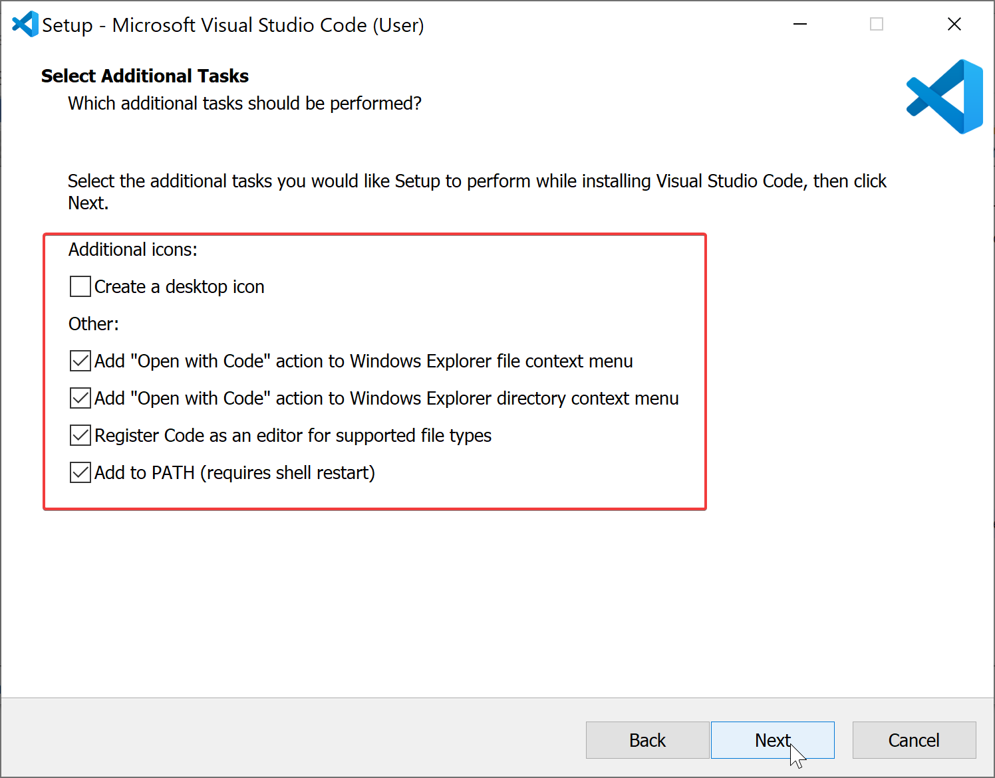Click the 'Additional icons:' group label

point(133,250)
